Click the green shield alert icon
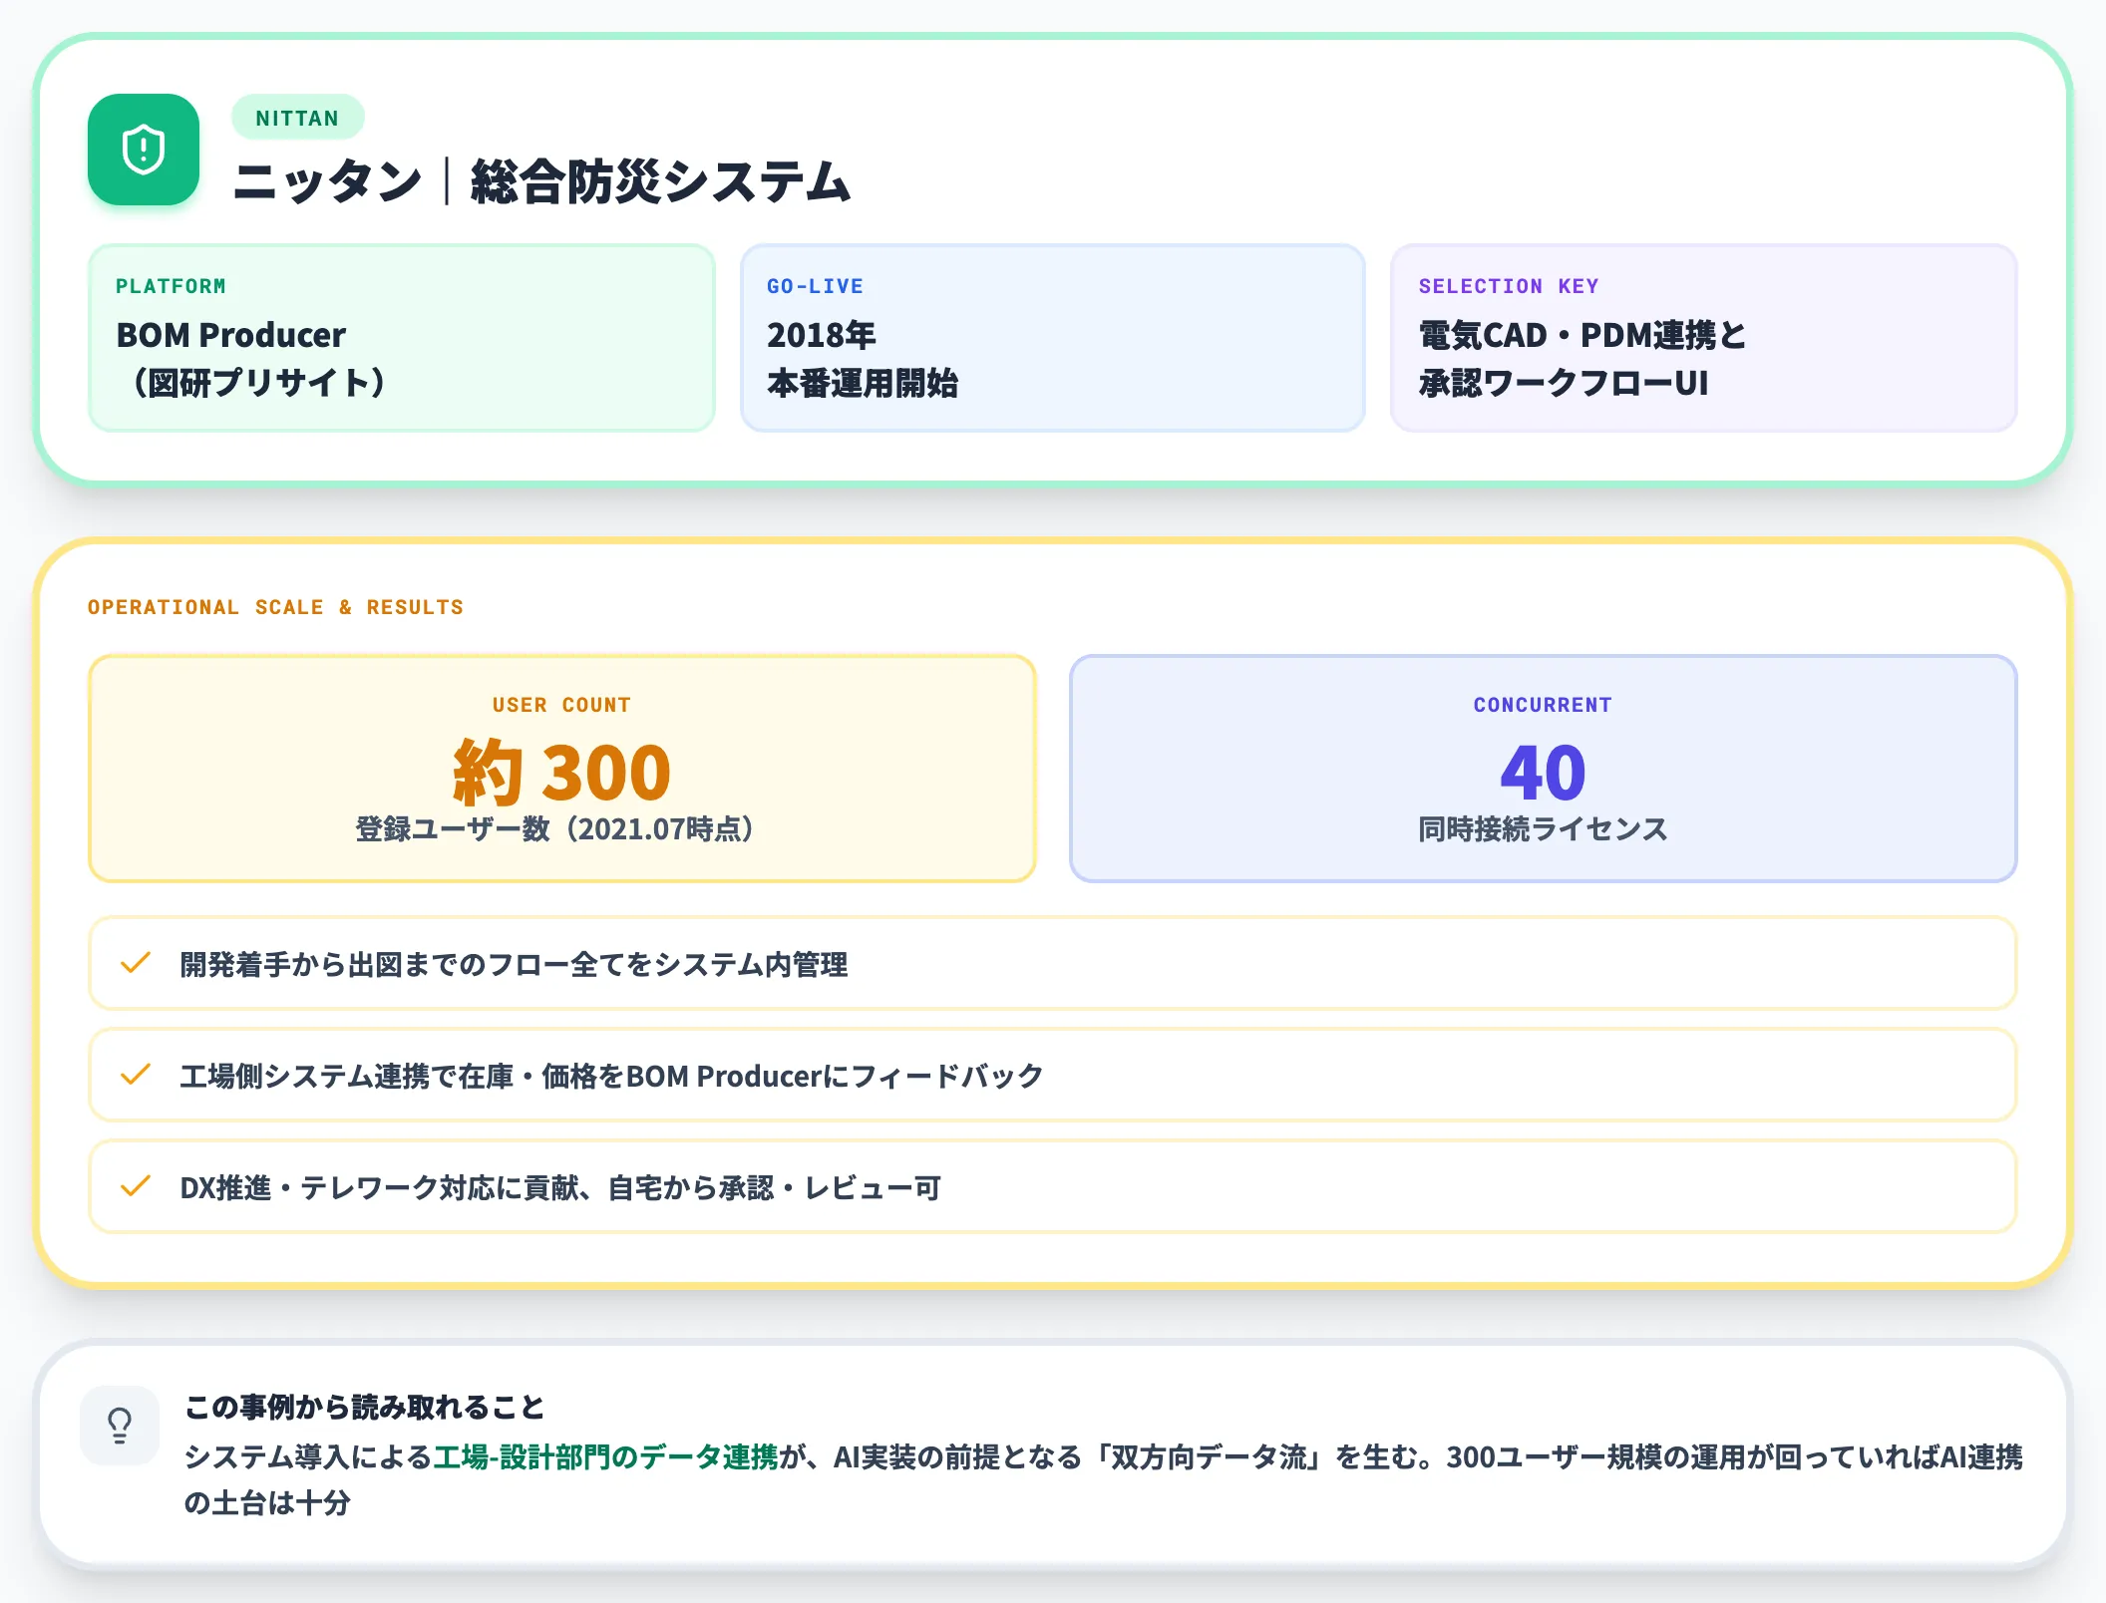This screenshot has height=1603, width=2106. [x=144, y=150]
